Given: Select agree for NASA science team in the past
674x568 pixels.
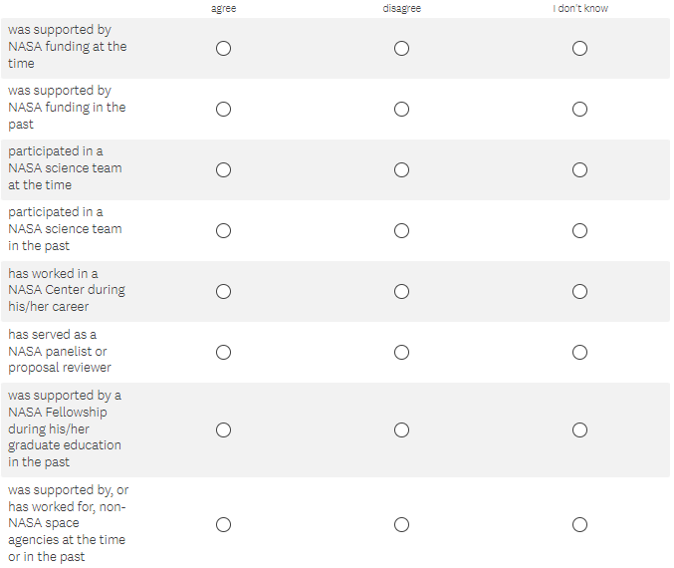Looking at the screenshot, I should (223, 230).
